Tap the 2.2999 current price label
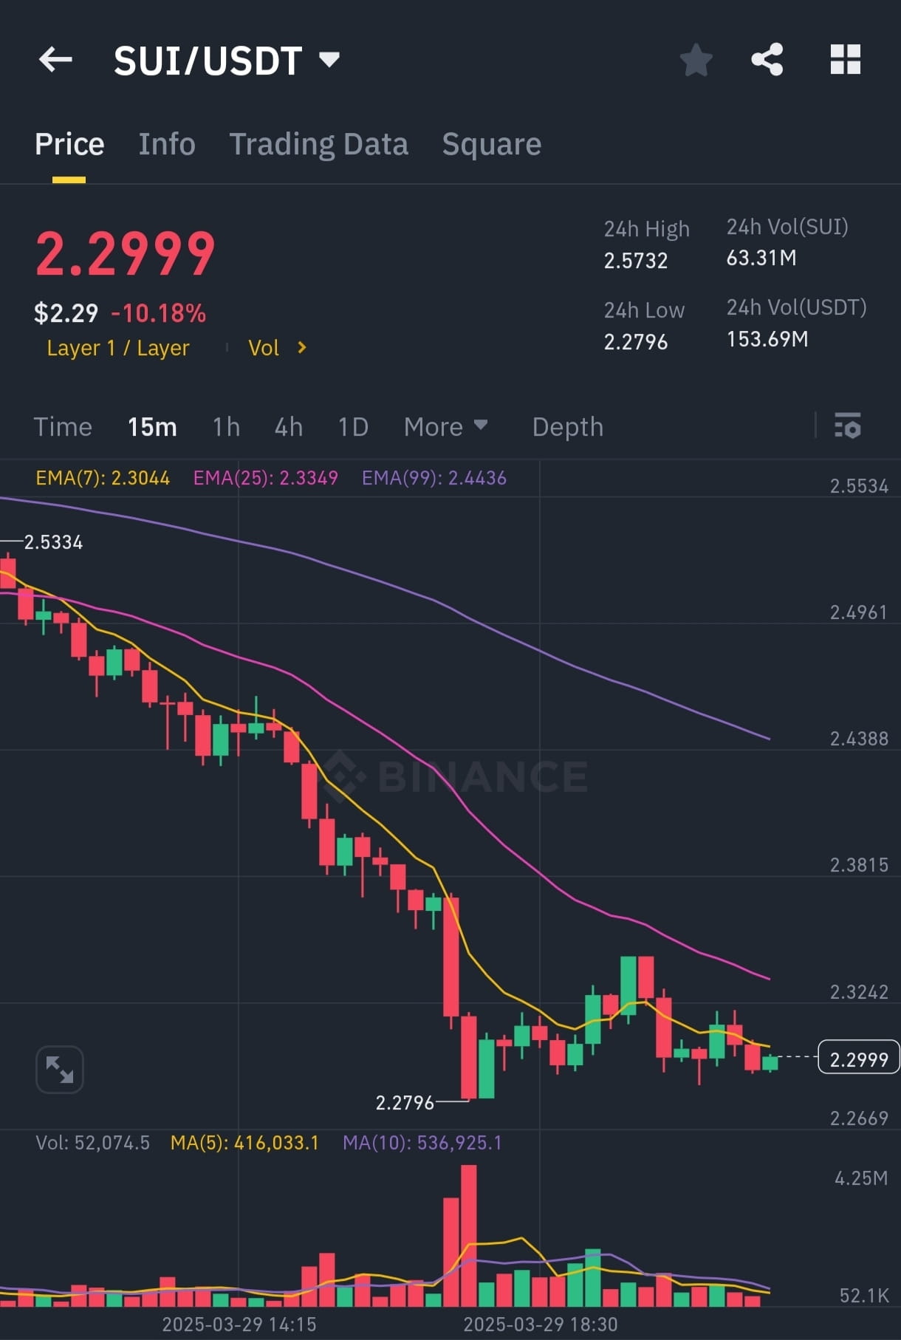The width and height of the screenshot is (901, 1340). (x=857, y=1059)
